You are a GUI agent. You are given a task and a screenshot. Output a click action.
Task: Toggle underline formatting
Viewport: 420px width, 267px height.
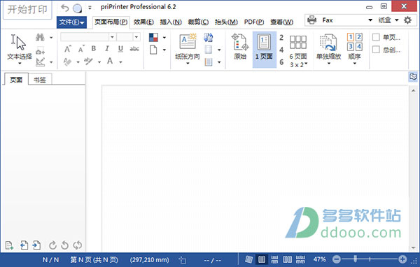120,49
